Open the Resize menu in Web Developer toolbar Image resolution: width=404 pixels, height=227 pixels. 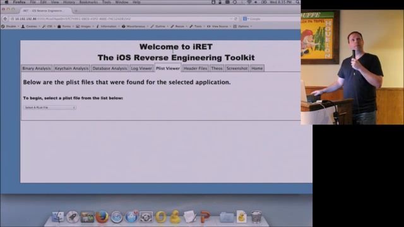179,26
